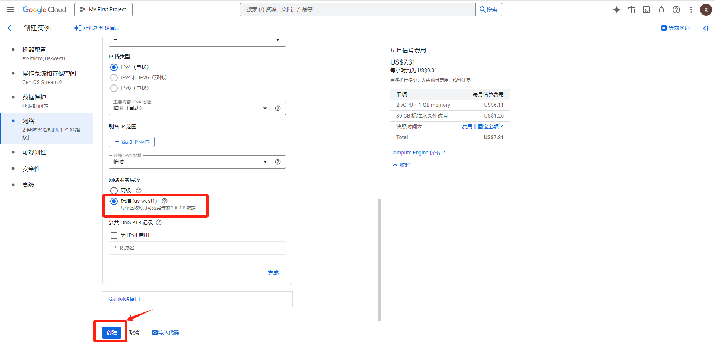Select 数据保护 section in sidebar
Screen dimensions: 715x343
pyautogui.click(x=46, y=101)
